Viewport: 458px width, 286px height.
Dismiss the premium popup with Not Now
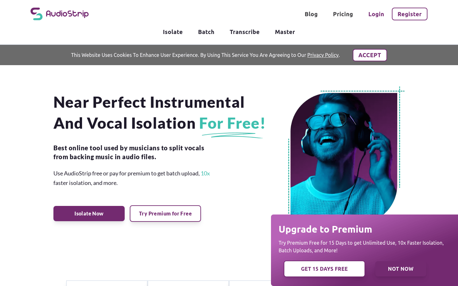[x=400, y=269]
